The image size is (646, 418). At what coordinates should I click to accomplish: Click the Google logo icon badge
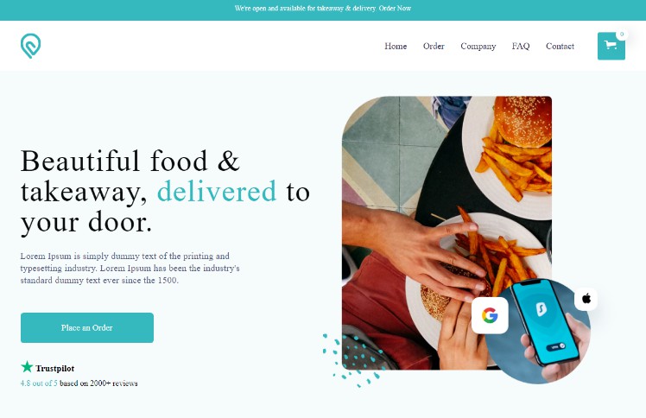(490, 315)
